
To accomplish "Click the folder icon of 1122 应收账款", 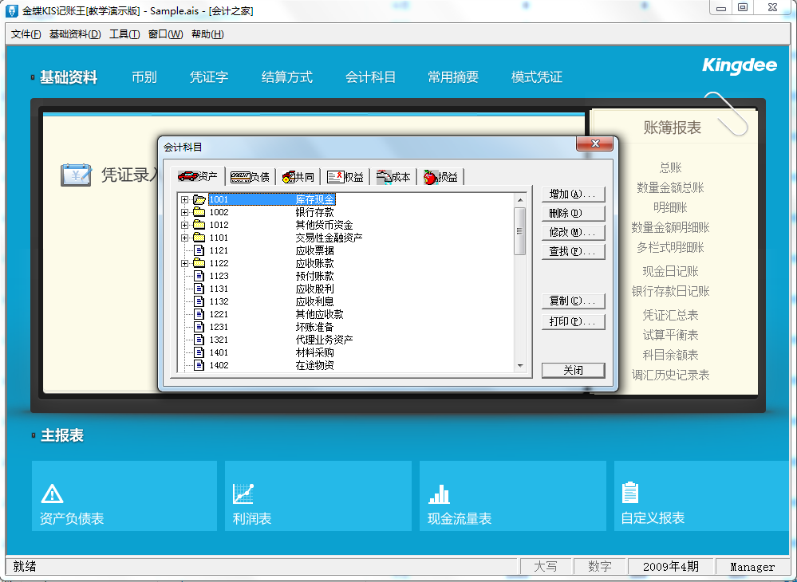I will [x=199, y=263].
